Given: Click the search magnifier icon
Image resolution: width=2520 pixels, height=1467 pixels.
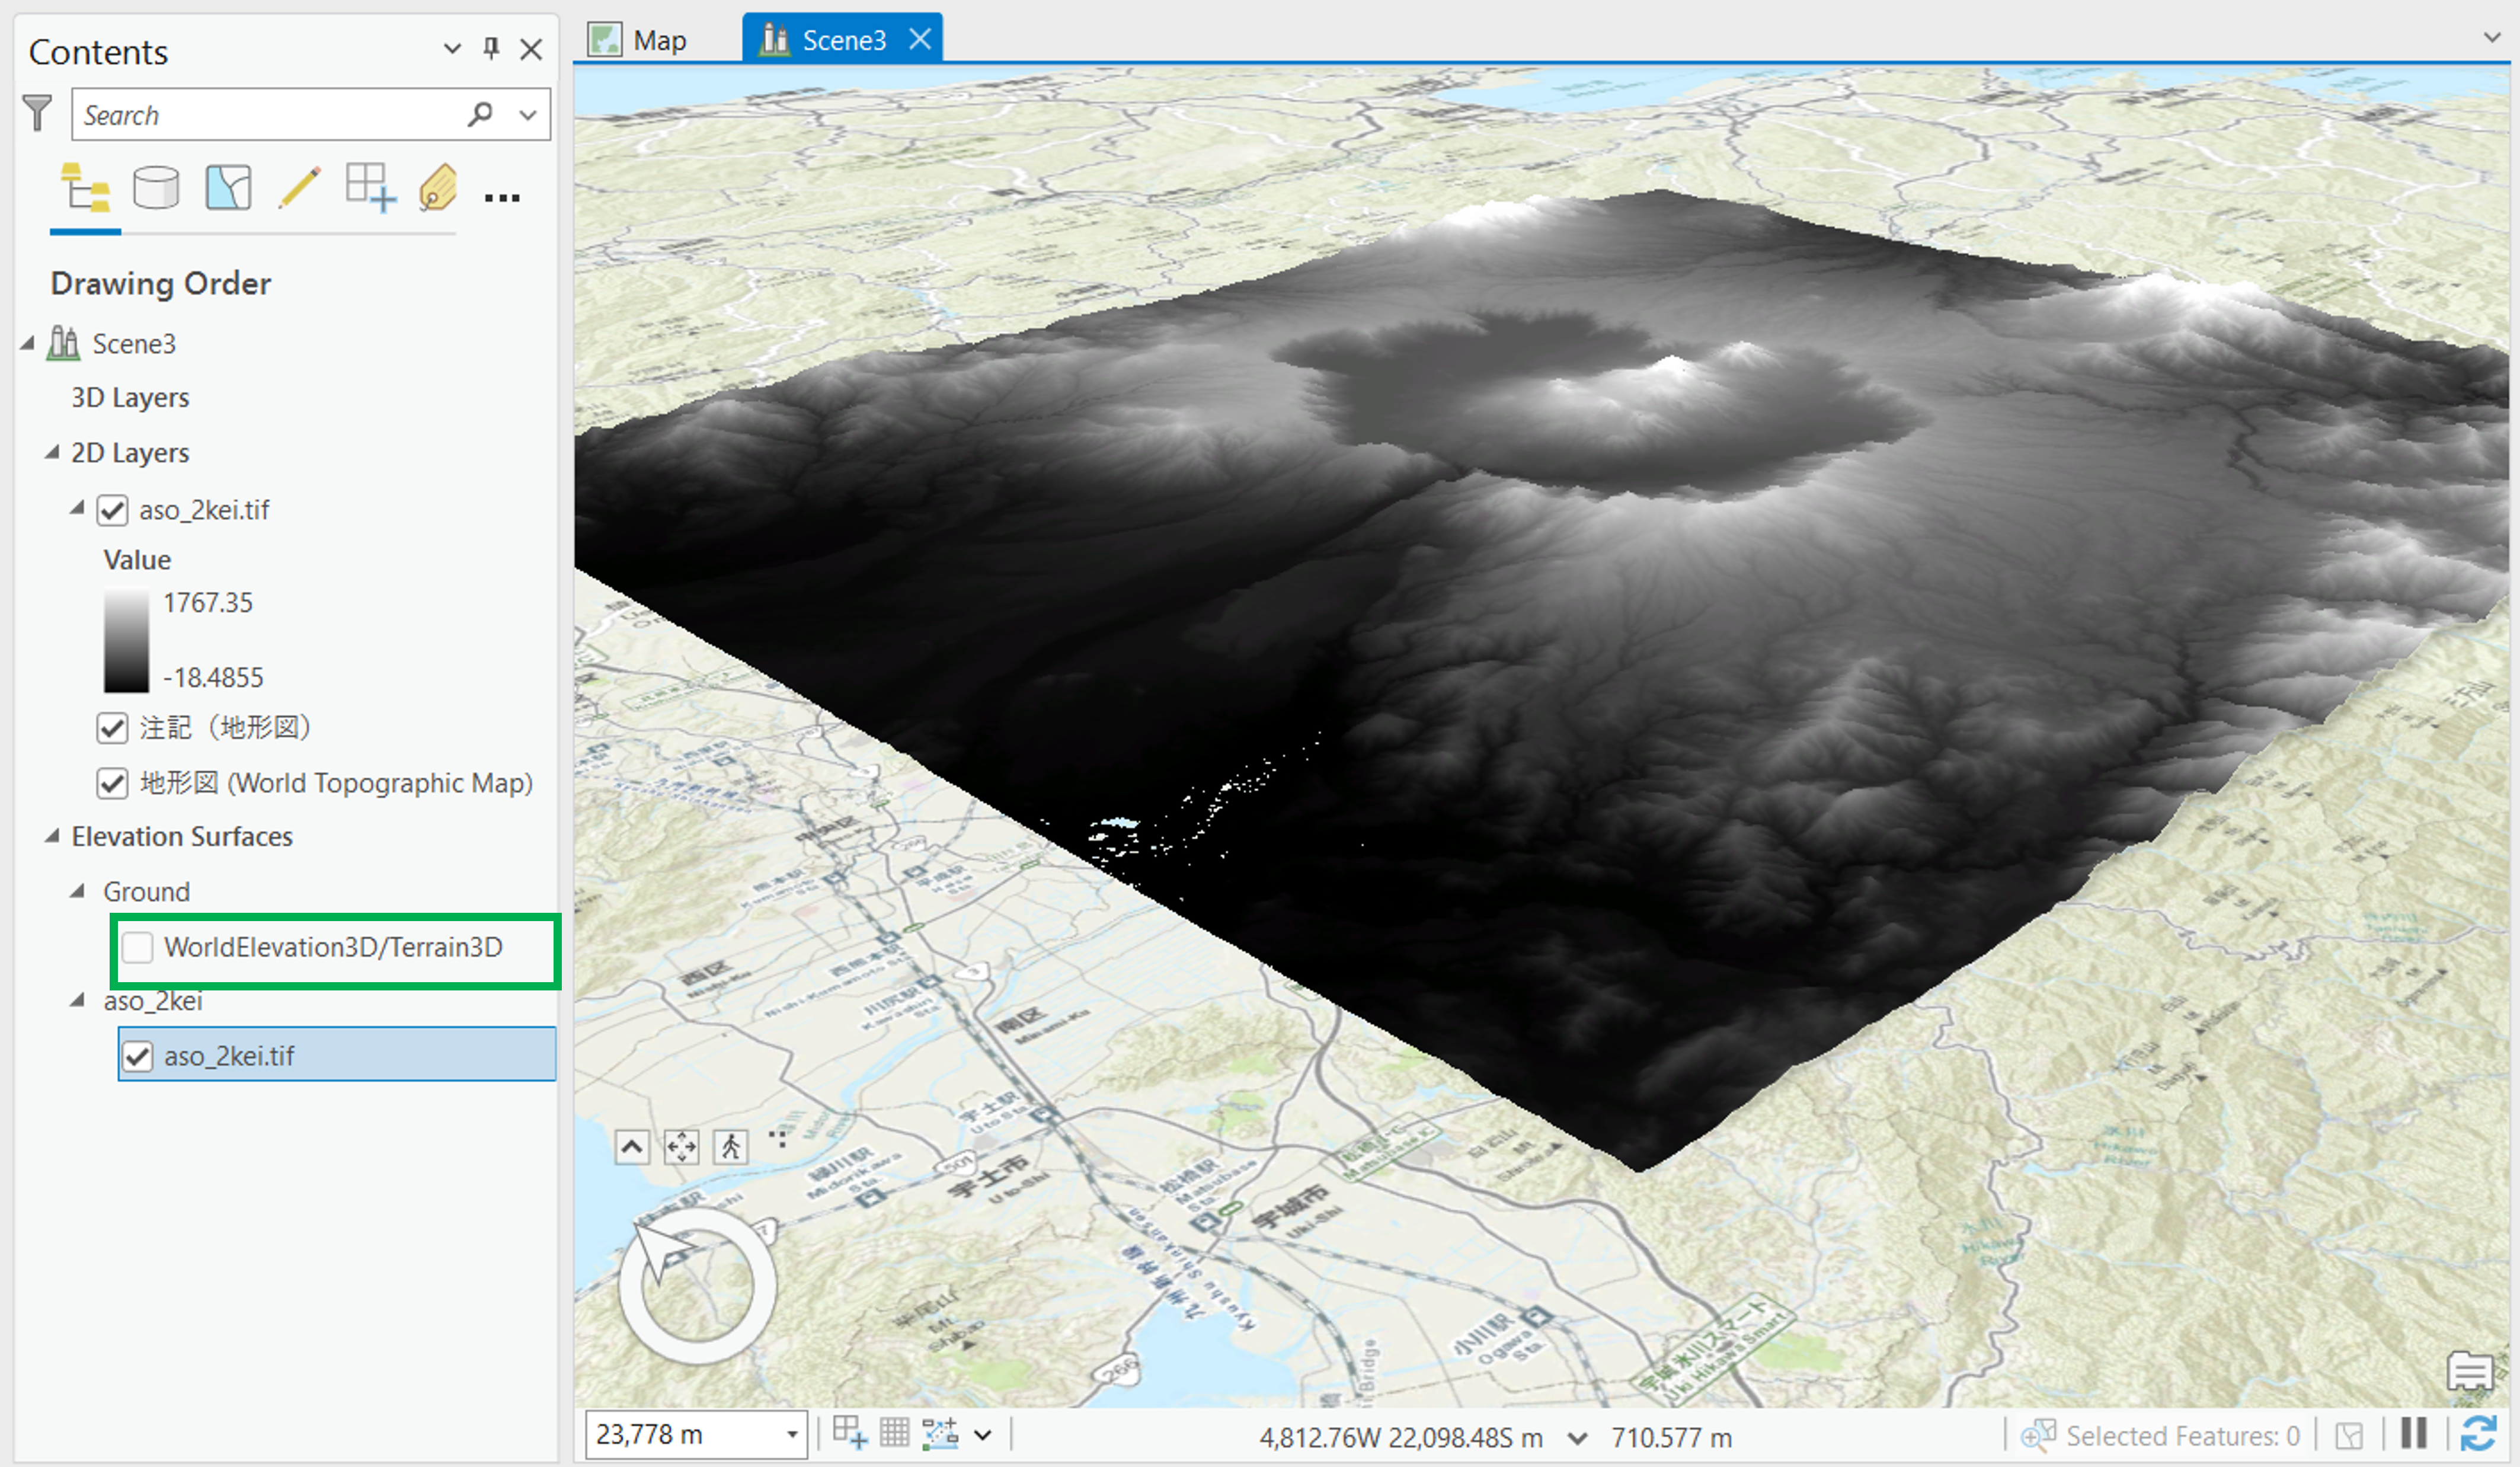Looking at the screenshot, I should coord(480,114).
